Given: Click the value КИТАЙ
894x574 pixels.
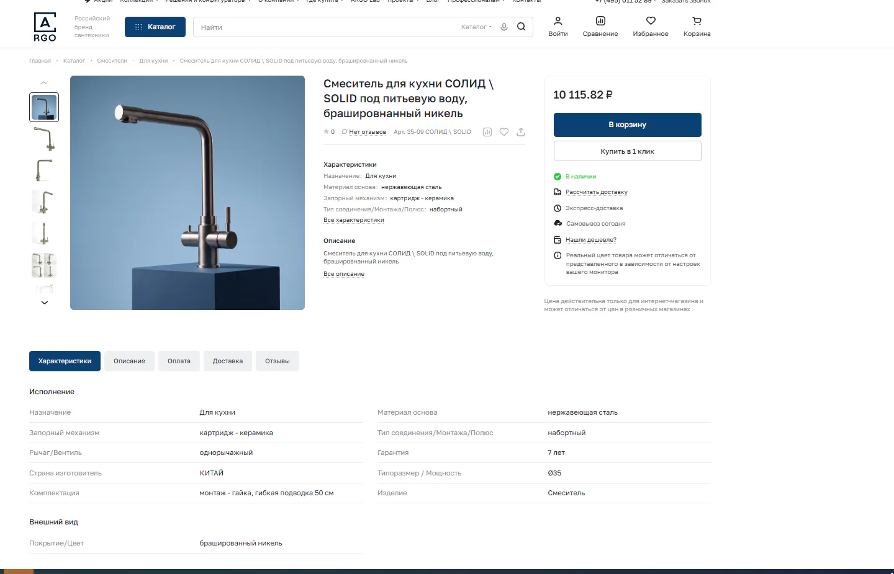Looking at the screenshot, I should (212, 473).
